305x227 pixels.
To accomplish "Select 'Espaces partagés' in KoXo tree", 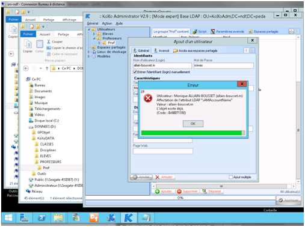I will (x=111, y=47).
